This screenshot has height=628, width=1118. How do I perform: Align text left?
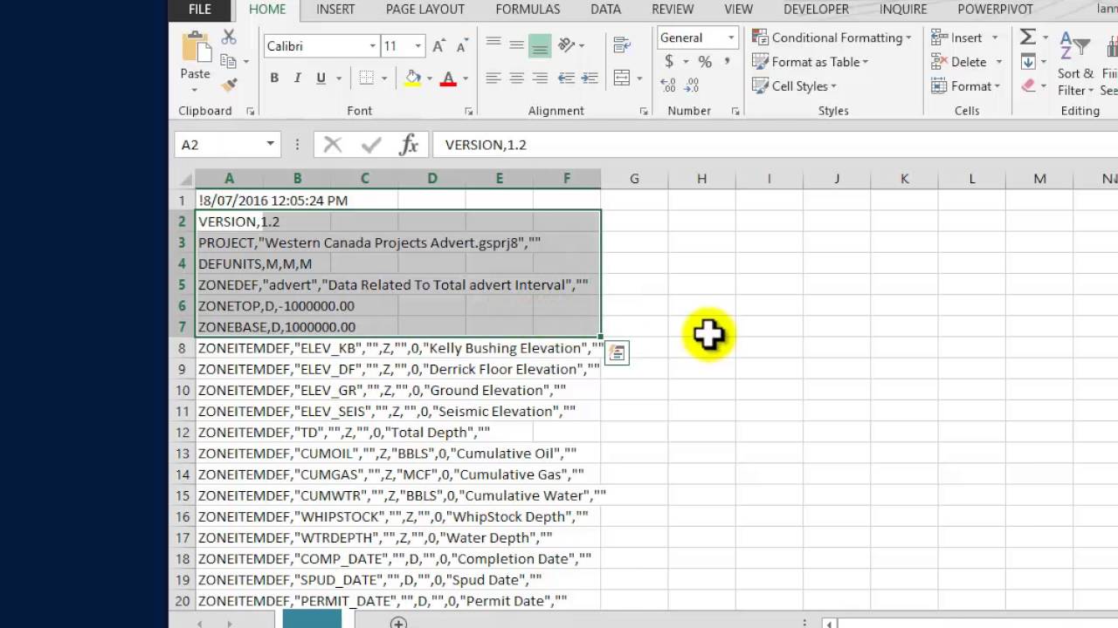click(493, 78)
